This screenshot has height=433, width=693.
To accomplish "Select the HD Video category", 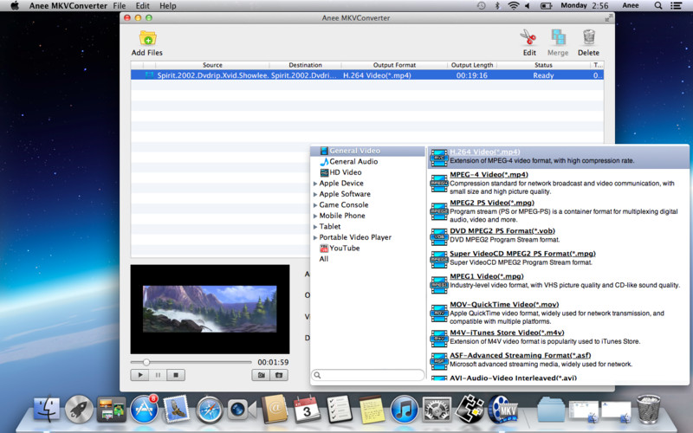I will pyautogui.click(x=367, y=172).
